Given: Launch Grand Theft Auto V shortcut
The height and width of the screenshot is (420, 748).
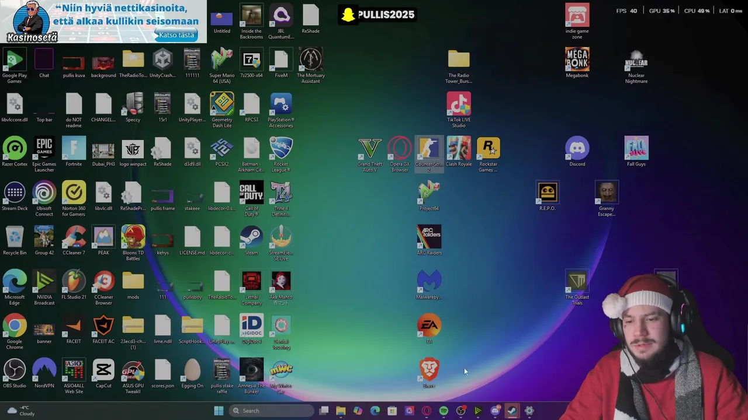Looking at the screenshot, I should click(x=370, y=154).
